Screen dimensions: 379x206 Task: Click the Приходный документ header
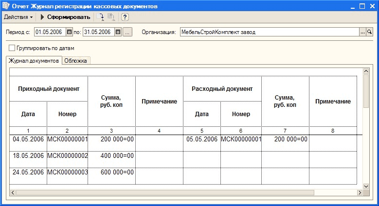tap(49, 88)
